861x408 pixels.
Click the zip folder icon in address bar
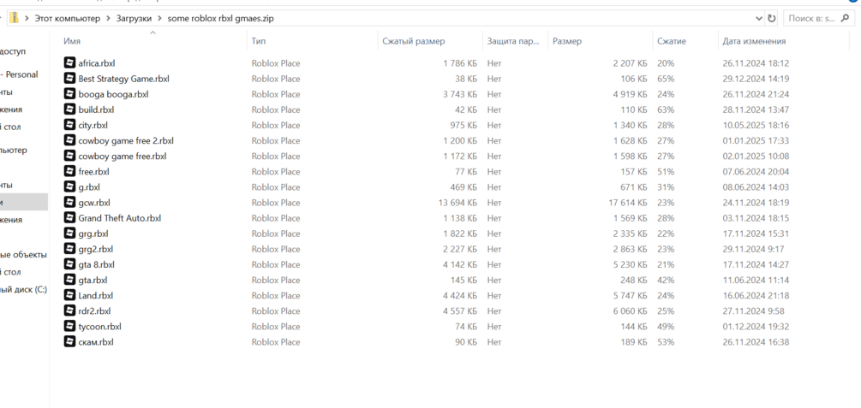[15, 18]
